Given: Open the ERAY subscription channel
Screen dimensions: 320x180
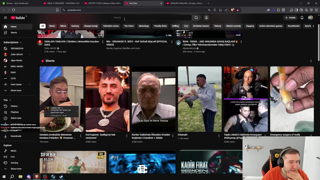Looking at the screenshot, I should [x=17, y=72].
